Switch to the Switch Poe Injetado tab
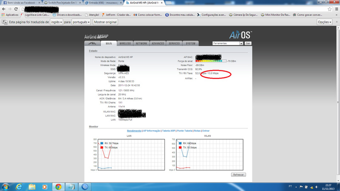 (x=62, y=3)
